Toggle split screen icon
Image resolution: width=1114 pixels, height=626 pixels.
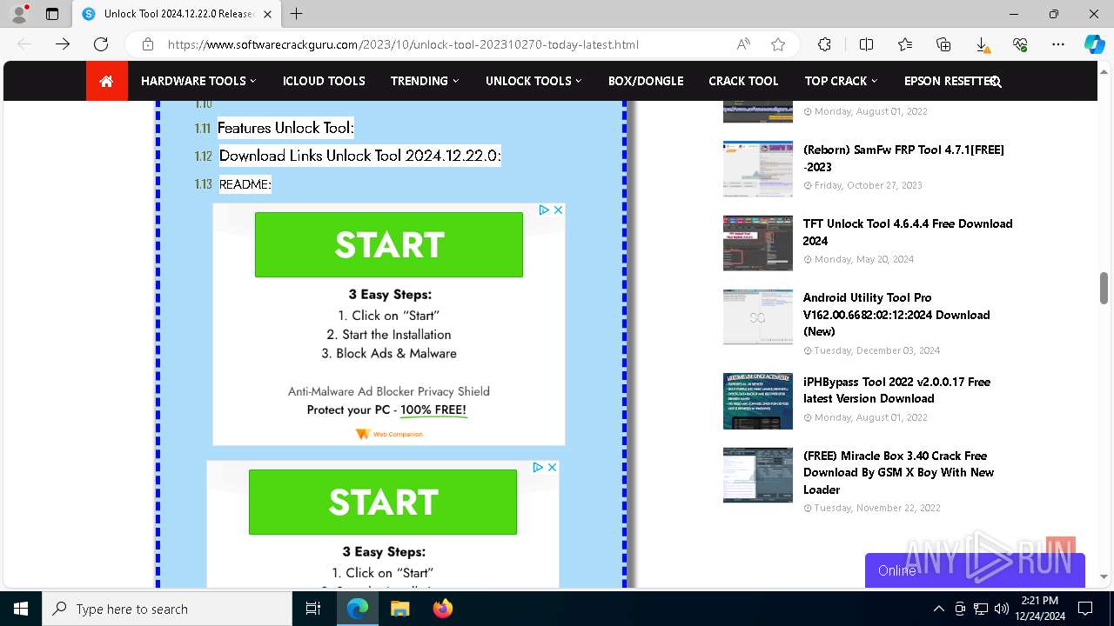(x=866, y=44)
